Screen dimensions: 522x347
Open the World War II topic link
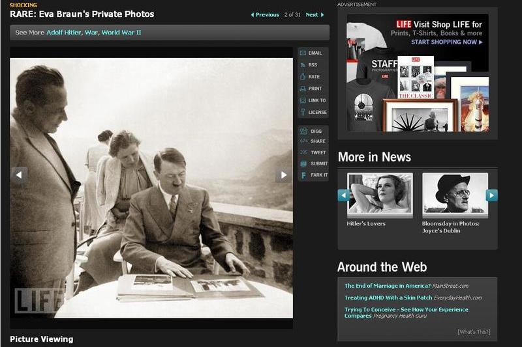[x=121, y=33]
